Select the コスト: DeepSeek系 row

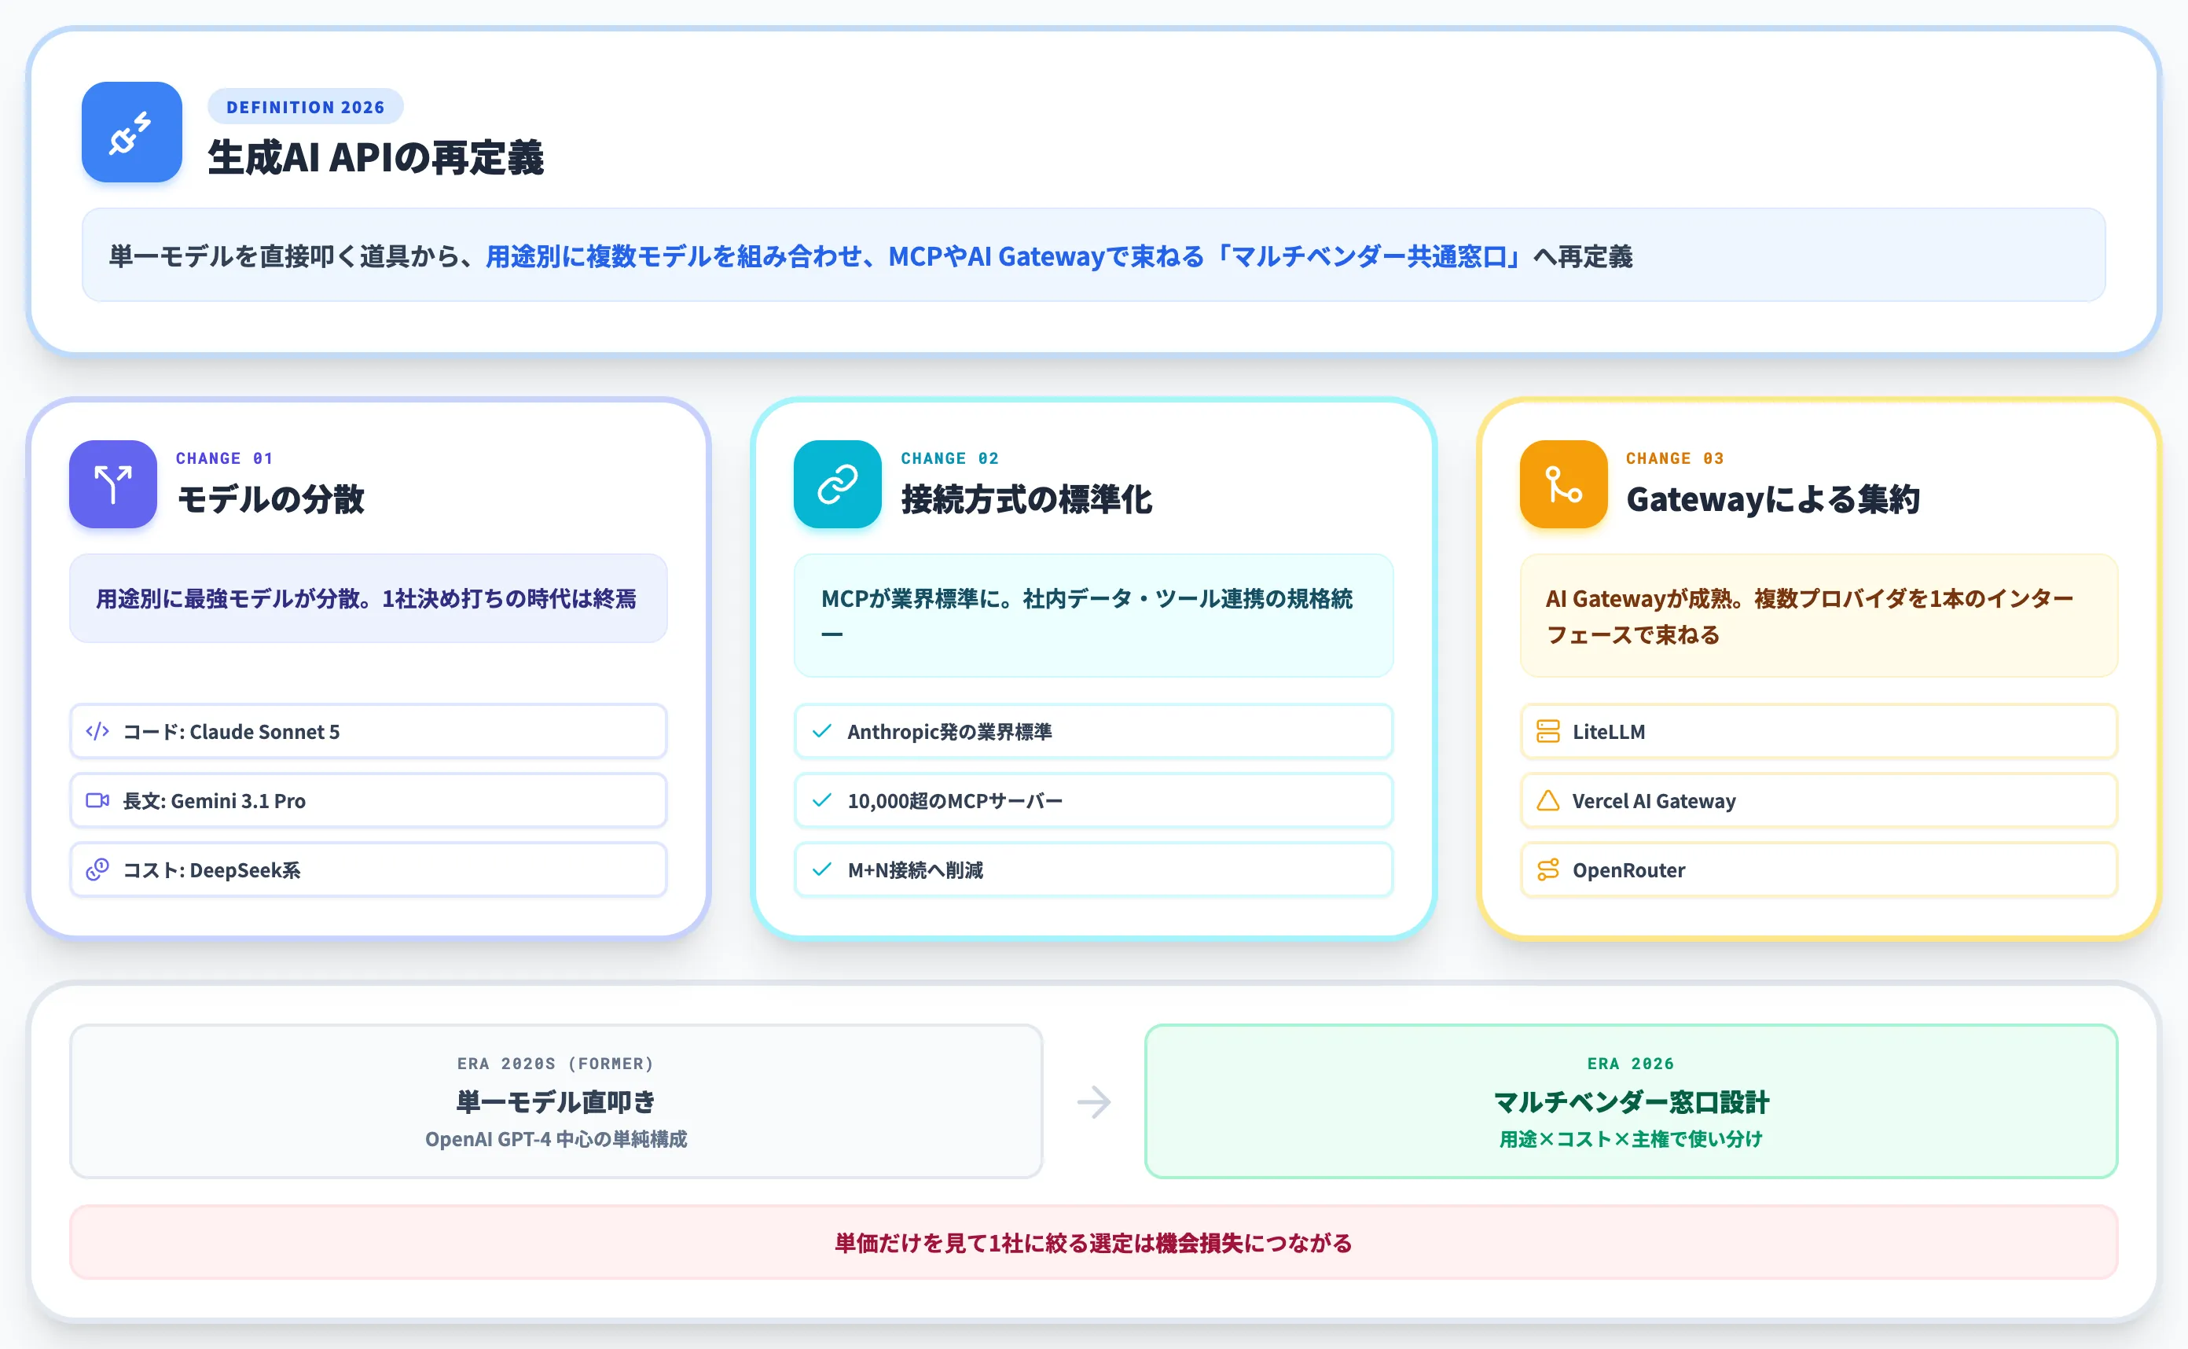[x=368, y=869]
